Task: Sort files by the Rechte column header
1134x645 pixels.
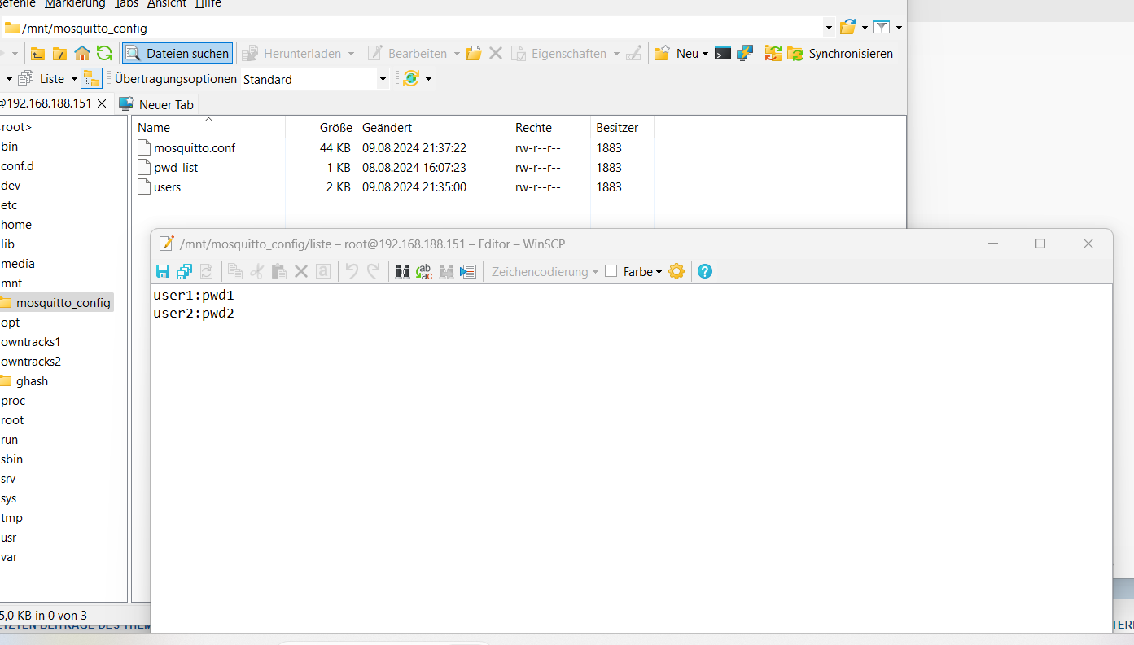Action: click(549, 128)
